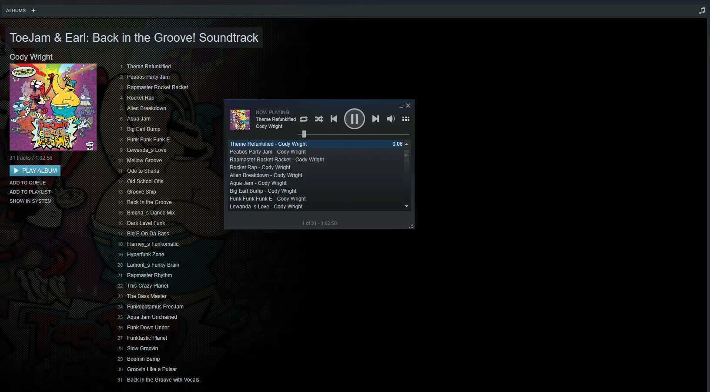710x392 pixels.
Task: Click the large album cover art
Action: [x=53, y=107]
